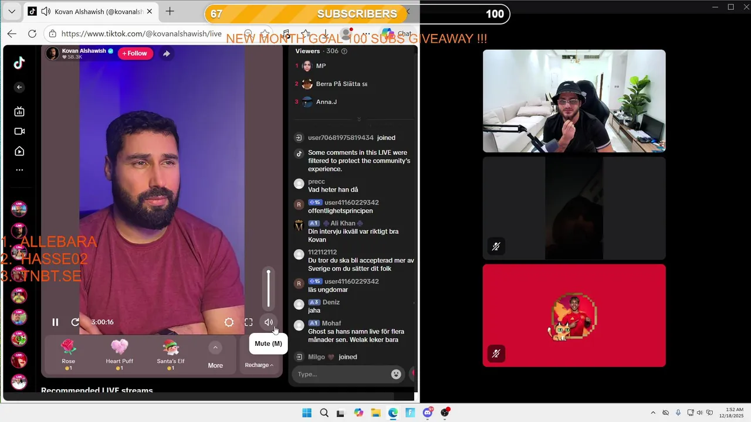Open a new browser tab

pos(170,12)
